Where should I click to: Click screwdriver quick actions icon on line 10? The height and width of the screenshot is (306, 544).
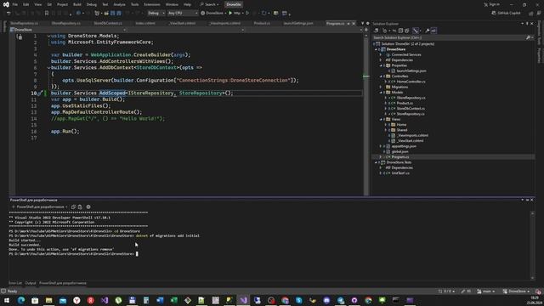(40, 93)
